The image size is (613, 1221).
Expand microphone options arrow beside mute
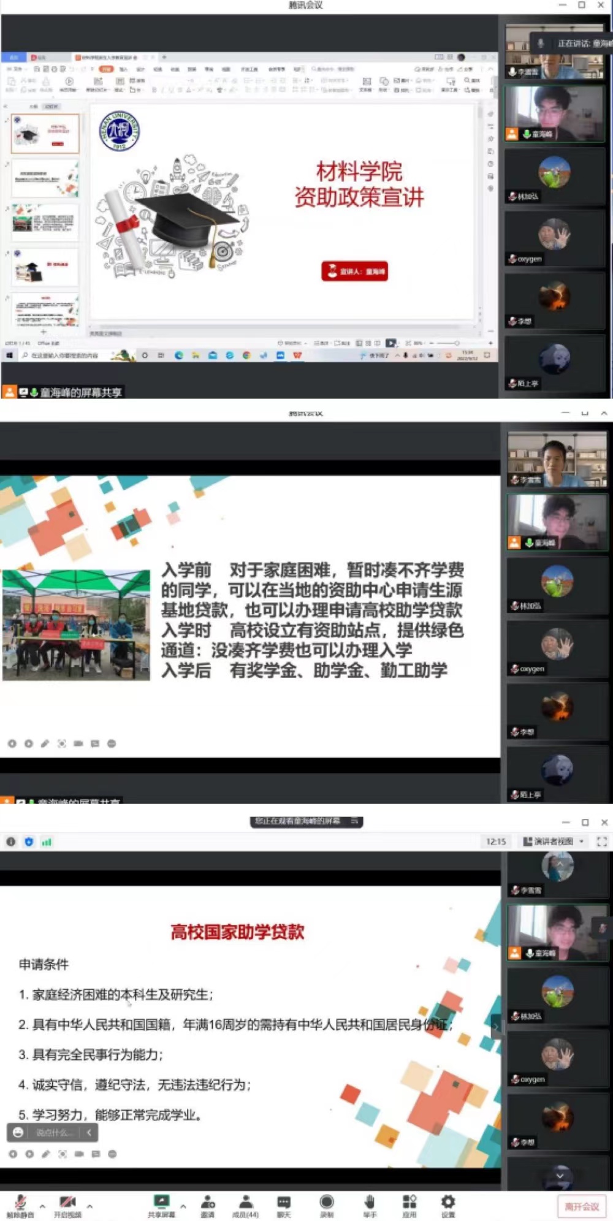tap(42, 1206)
